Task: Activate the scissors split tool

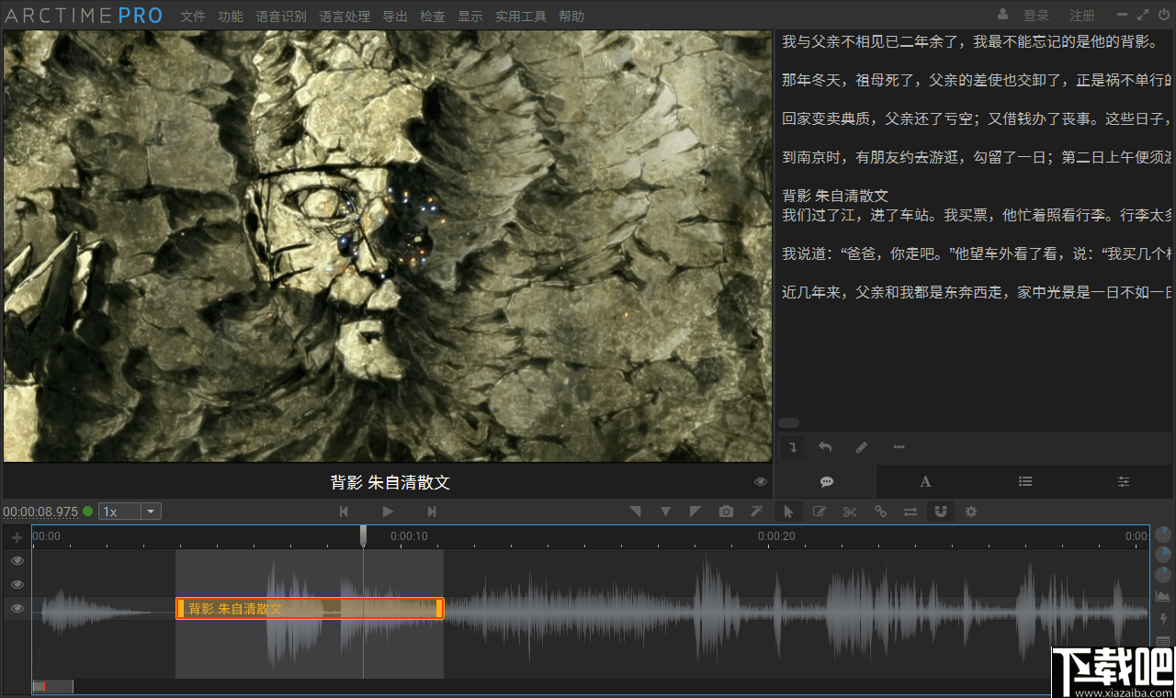Action: (x=849, y=512)
